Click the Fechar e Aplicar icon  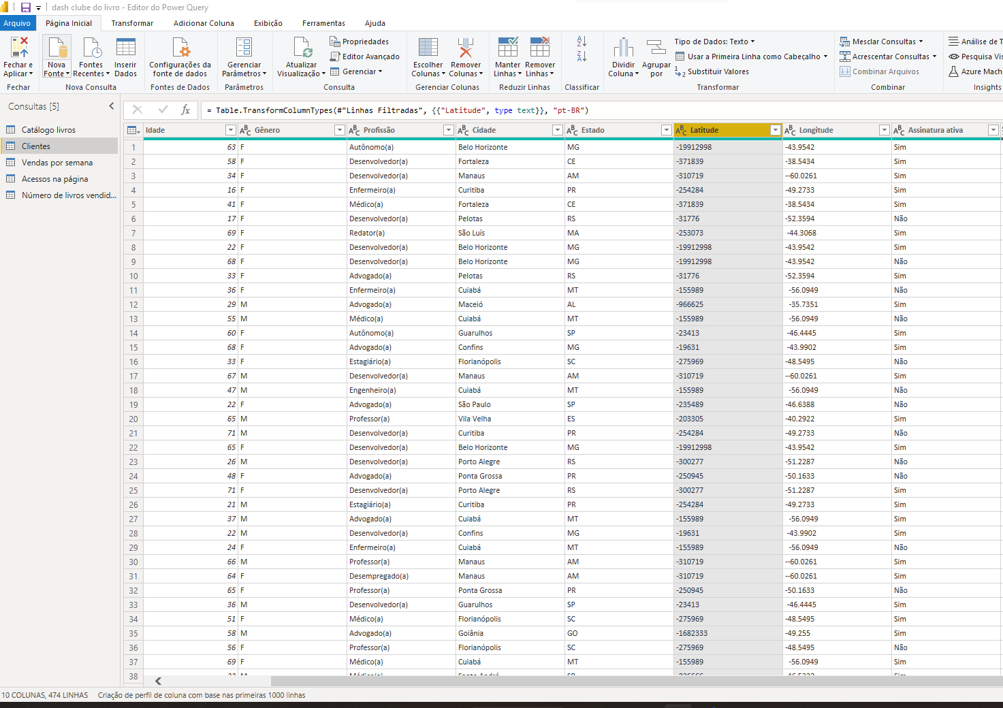click(18, 48)
